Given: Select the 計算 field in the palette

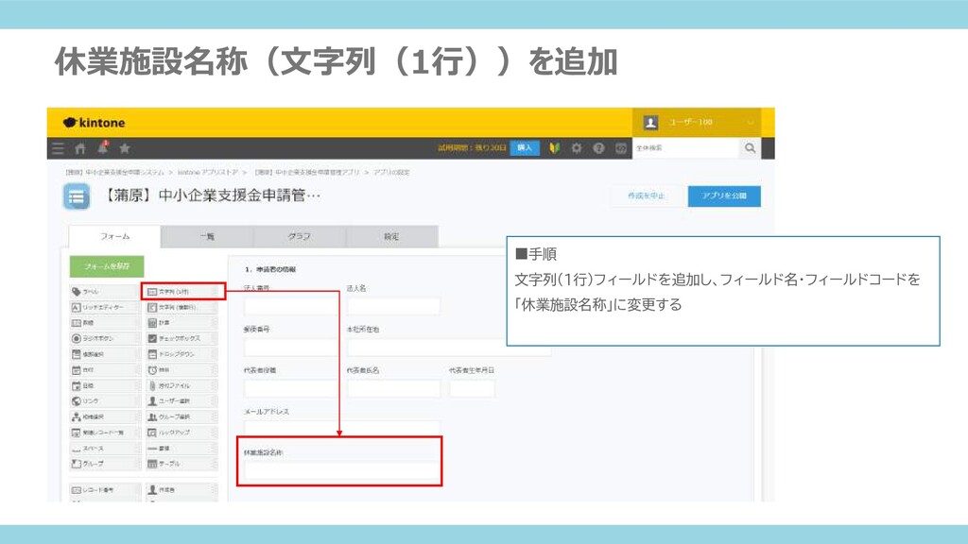Looking at the screenshot, I should pos(182,323).
